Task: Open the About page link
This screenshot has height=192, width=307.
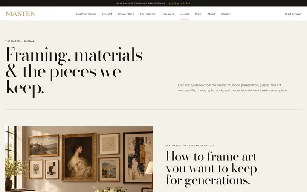Action: pyautogui.click(x=211, y=14)
